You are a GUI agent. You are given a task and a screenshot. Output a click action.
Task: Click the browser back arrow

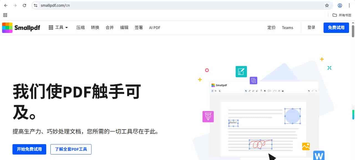click(x=6, y=6)
